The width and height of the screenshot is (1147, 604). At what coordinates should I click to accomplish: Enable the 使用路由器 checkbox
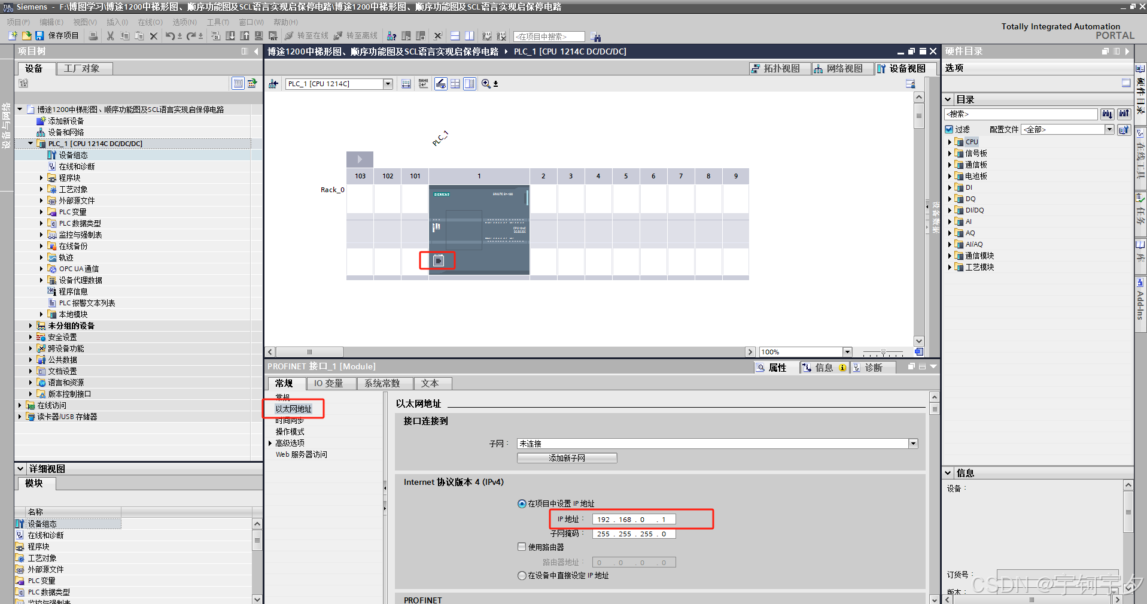tap(522, 547)
